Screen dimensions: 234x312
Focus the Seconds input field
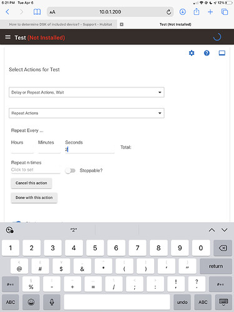tap(90, 149)
